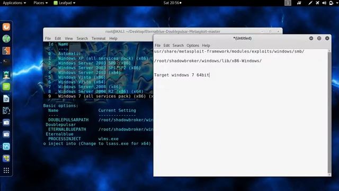This screenshot has height=191, width=339.
Task: Click terminal row 'Windows Server 2008 (x86)'
Action: coord(85,87)
